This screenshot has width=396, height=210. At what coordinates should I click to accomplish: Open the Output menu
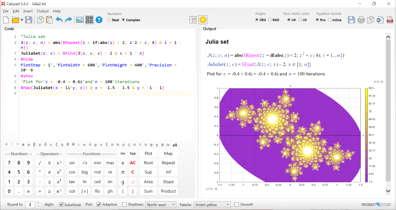click(x=43, y=11)
